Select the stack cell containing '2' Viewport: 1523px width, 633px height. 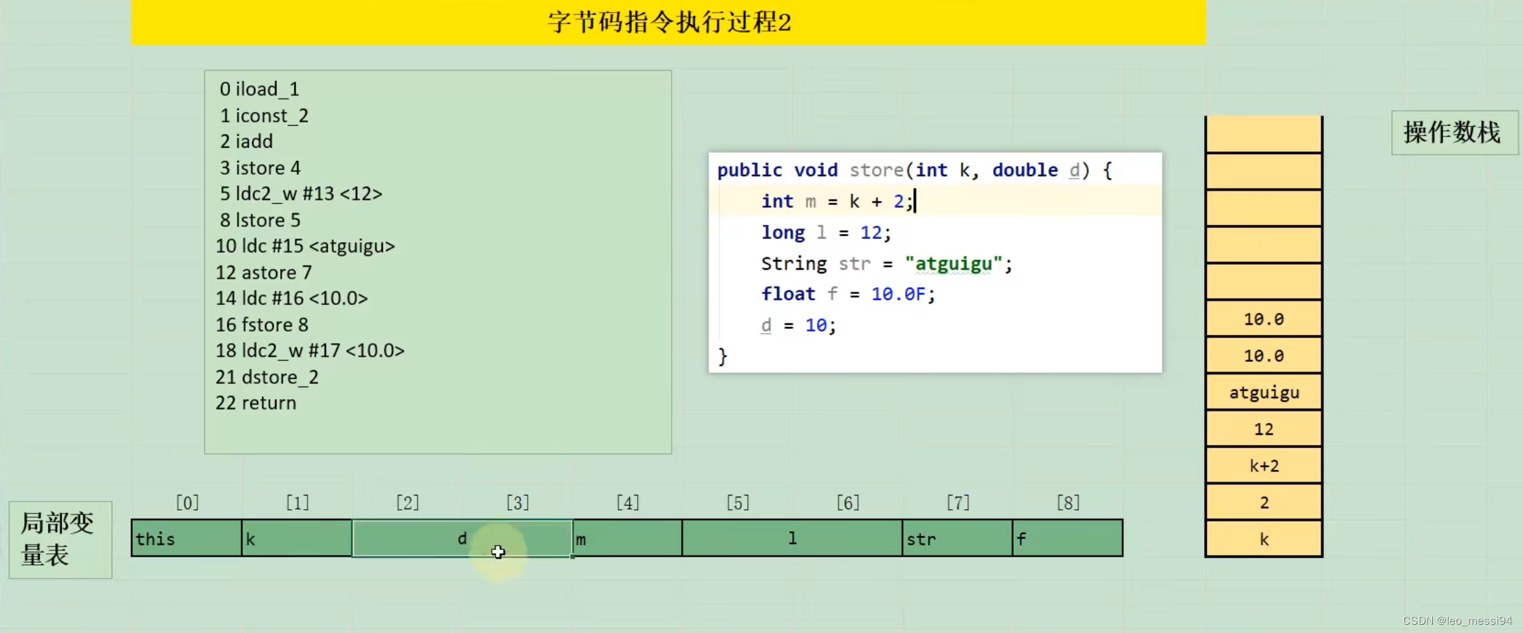pos(1264,502)
